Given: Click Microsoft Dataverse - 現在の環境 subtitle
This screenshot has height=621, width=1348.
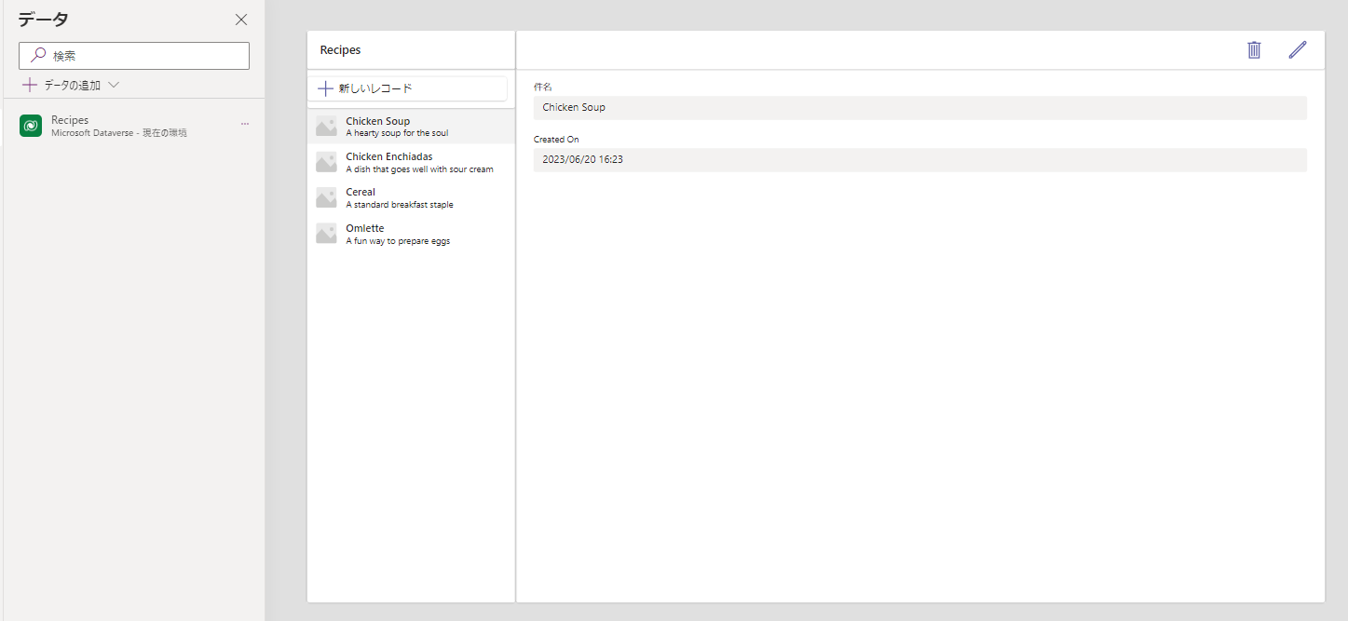Looking at the screenshot, I should pos(119,133).
